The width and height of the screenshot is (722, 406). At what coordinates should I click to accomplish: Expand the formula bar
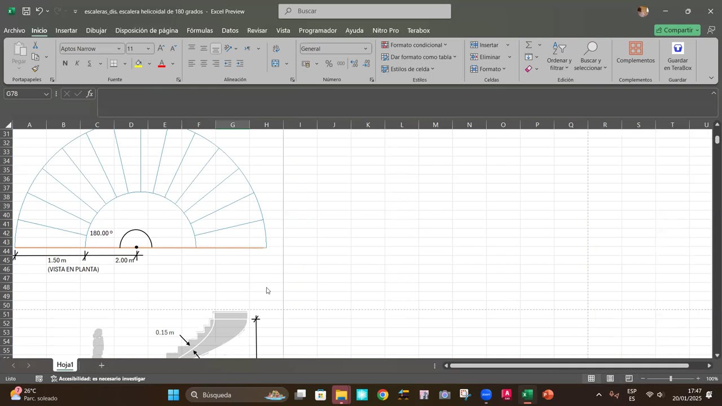(714, 94)
